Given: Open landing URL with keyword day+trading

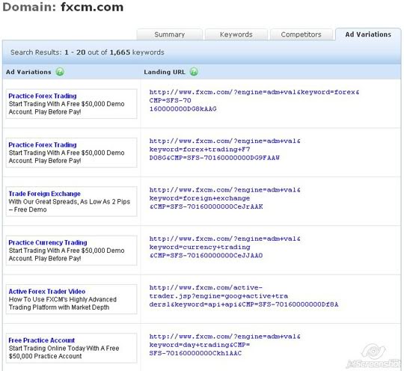Looking at the screenshot, I should tap(224, 345).
